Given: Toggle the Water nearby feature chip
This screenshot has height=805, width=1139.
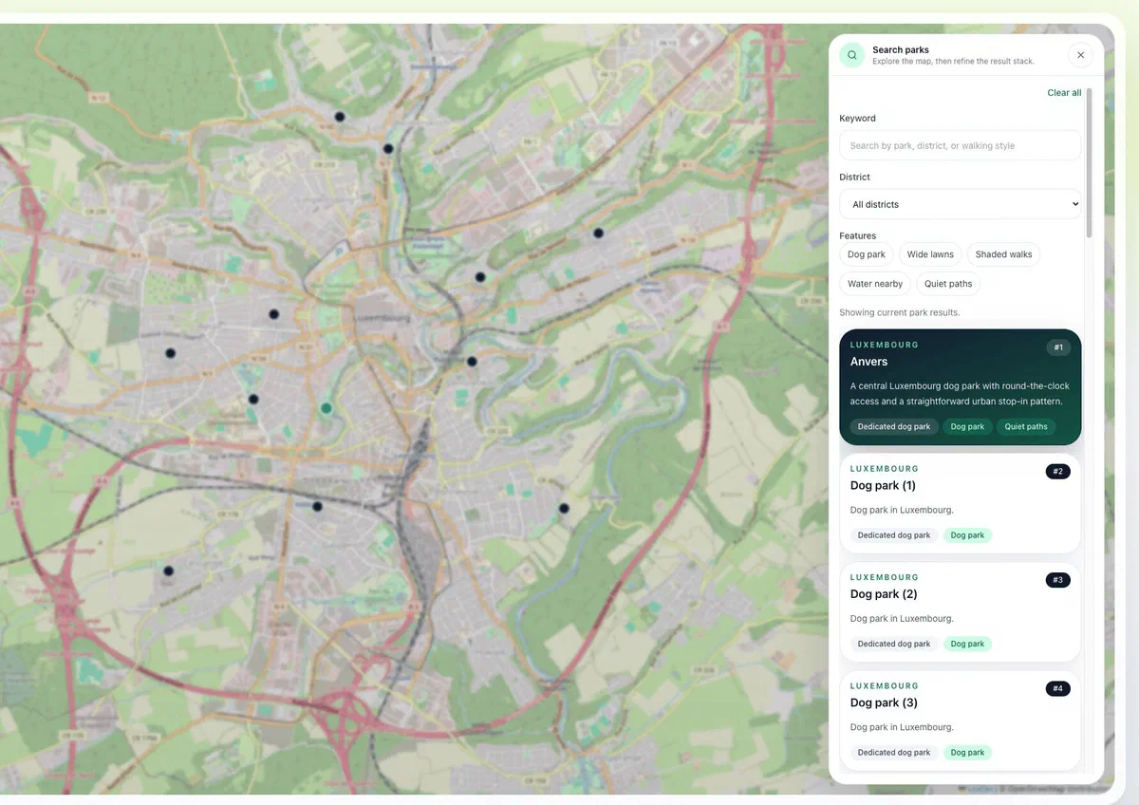Looking at the screenshot, I should point(875,284).
